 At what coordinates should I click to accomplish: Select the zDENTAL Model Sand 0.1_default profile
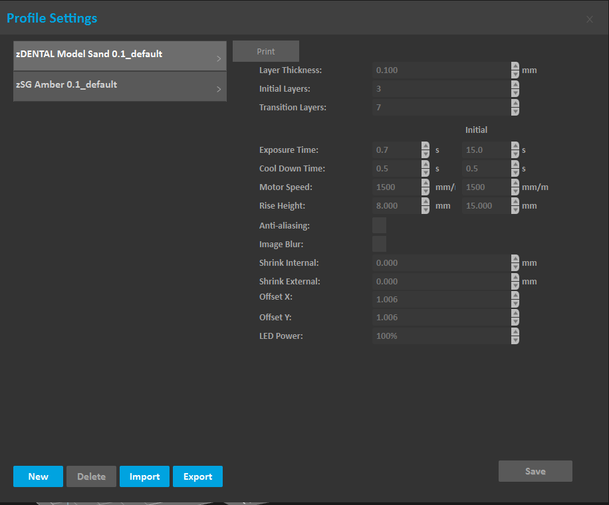(120, 56)
